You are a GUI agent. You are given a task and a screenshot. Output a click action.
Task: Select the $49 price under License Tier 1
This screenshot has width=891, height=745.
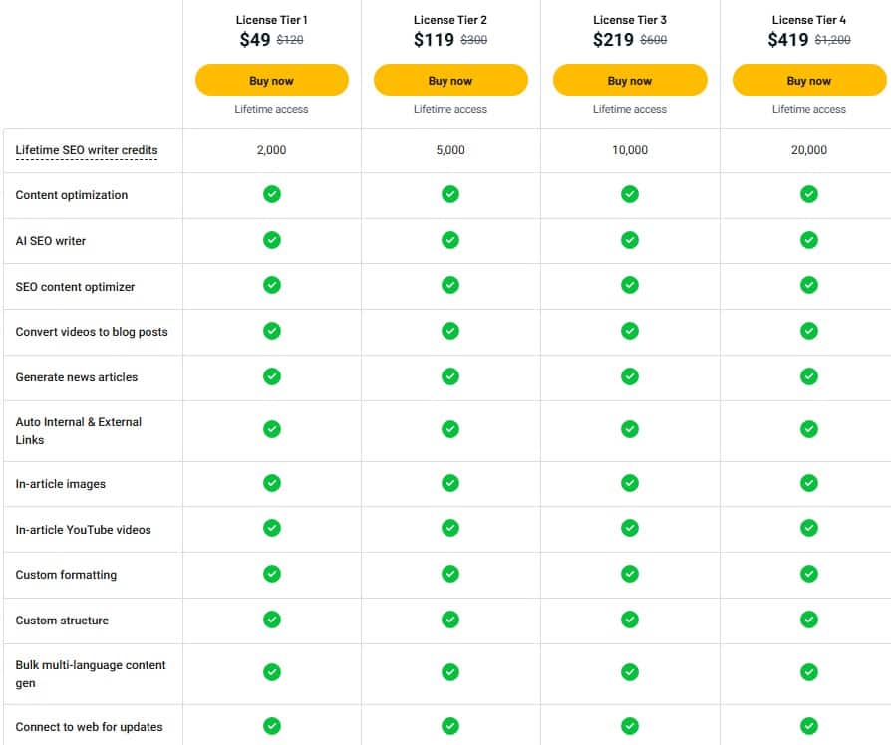(254, 40)
